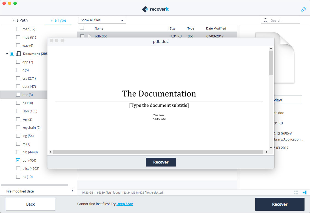310x213 pixels.
Task: Switch to File Path tab
Action: pos(20,20)
